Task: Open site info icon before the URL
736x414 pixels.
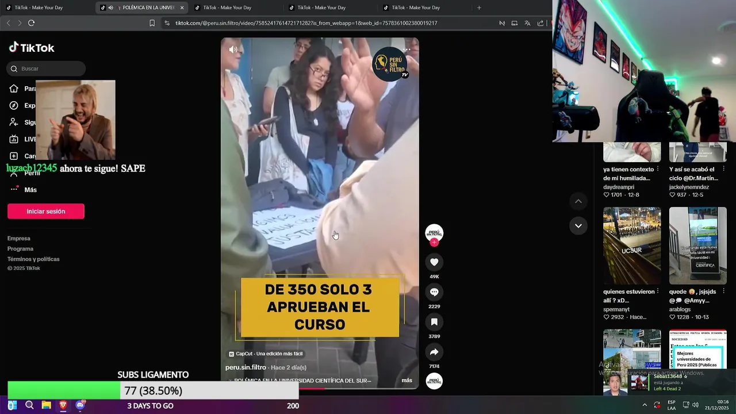Action: coord(167,23)
